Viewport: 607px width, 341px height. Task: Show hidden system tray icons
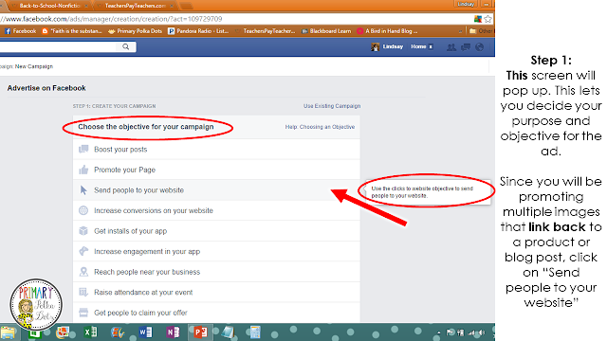[438, 332]
